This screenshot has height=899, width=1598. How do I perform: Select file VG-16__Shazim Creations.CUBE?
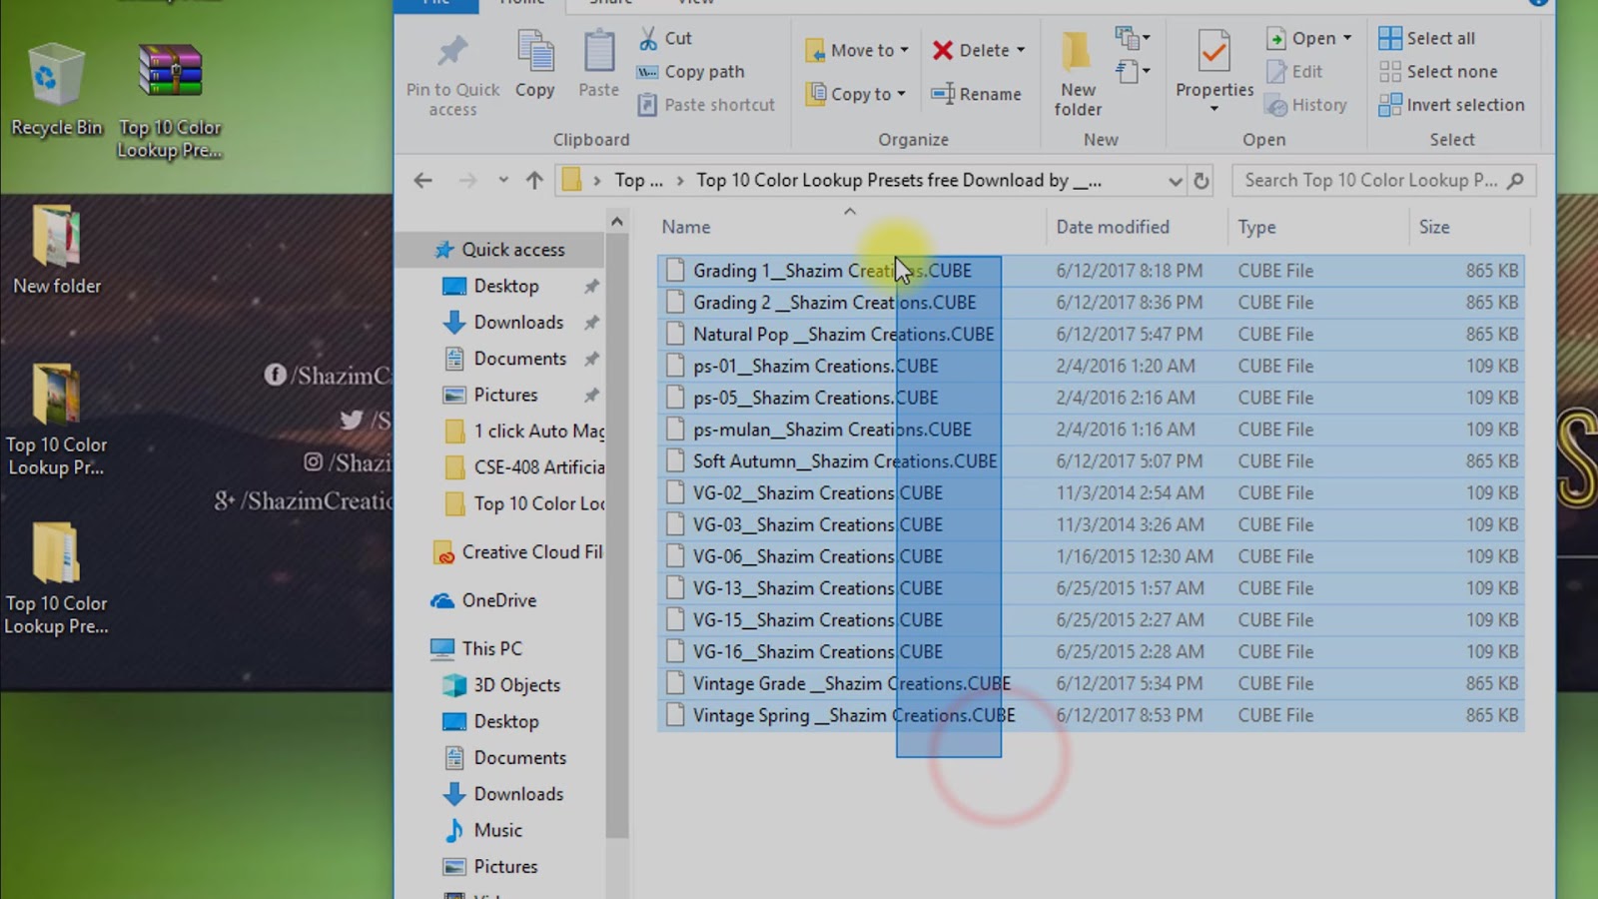(1091, 652)
